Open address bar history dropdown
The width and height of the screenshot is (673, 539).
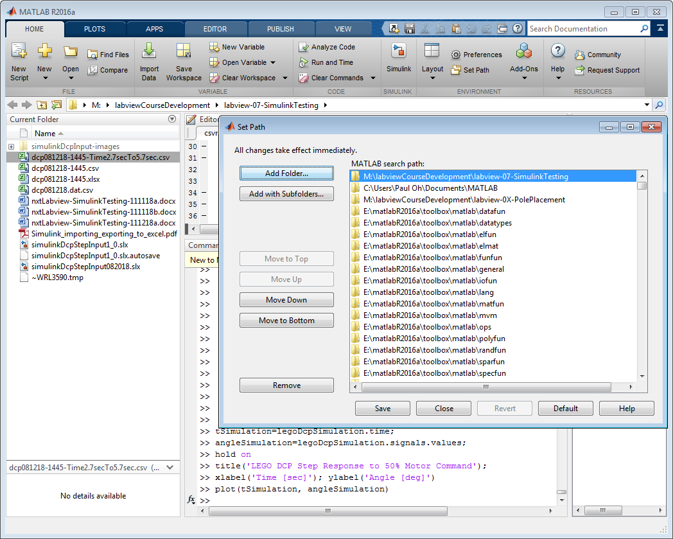pyautogui.click(x=647, y=105)
